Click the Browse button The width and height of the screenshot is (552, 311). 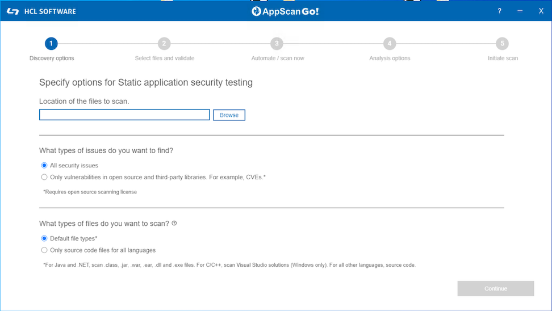[x=229, y=115]
